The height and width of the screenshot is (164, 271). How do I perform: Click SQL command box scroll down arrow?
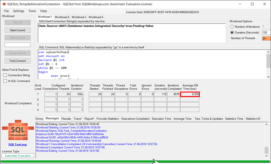click(268, 77)
